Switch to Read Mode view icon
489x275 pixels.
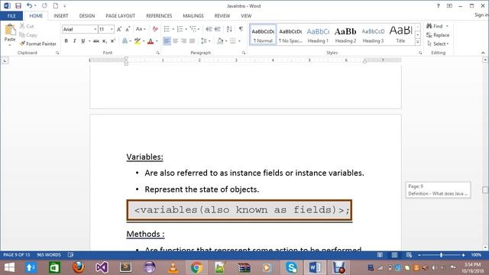pos(380,255)
